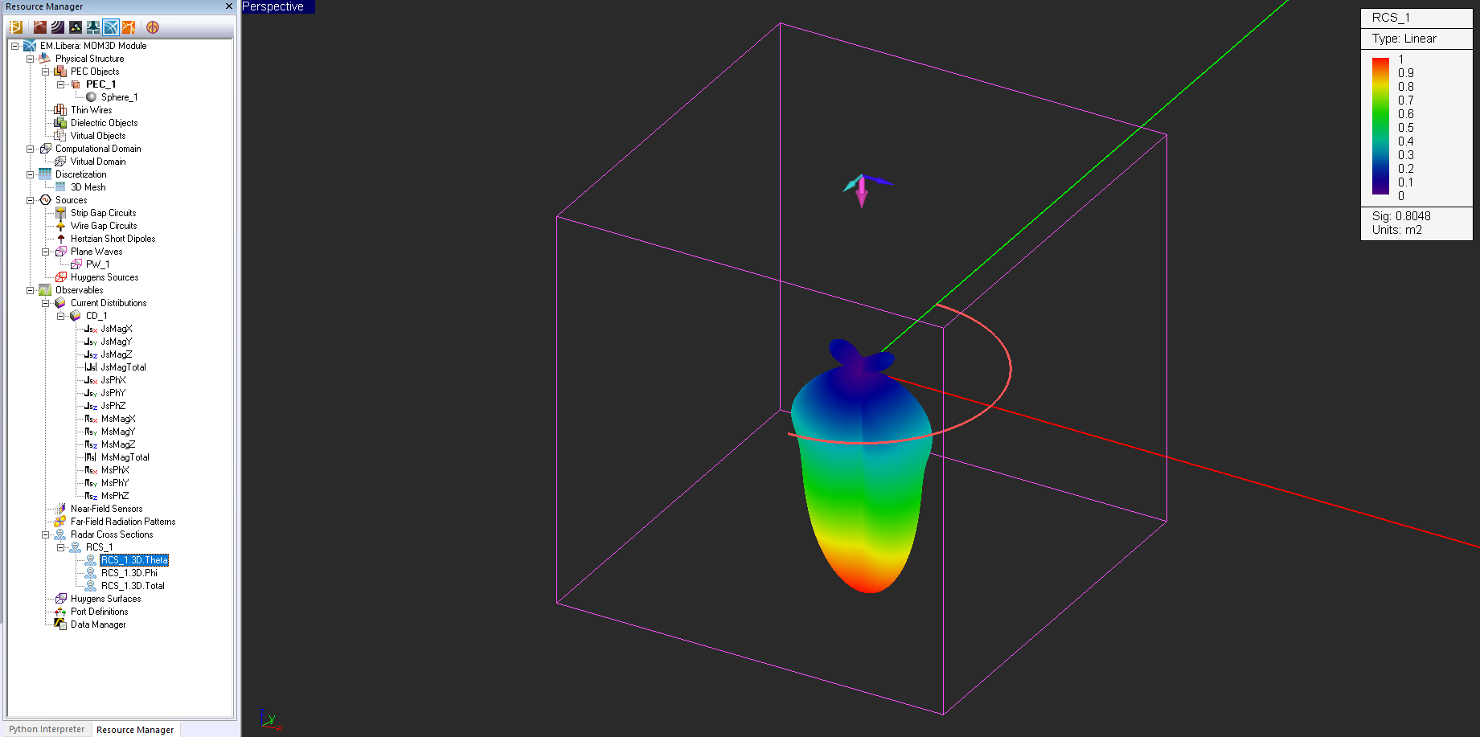This screenshot has height=737, width=1480.
Task: Select the highlighted RCS_1.3D.Theta item
Action: 134,560
